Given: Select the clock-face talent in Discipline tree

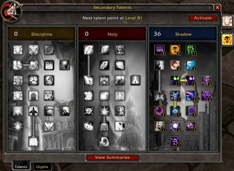Looking at the screenshot, I should coord(49,96).
